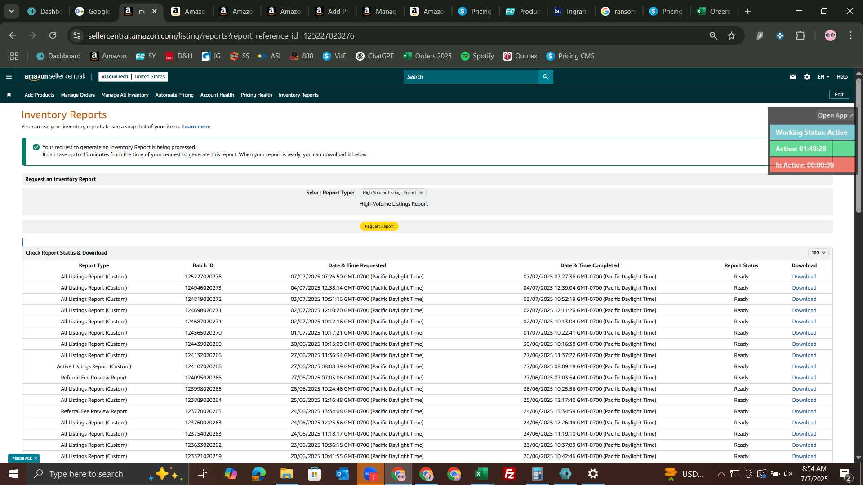Image resolution: width=863 pixels, height=485 pixels.
Task: Open Calculator from the taskbar
Action: coord(538,474)
